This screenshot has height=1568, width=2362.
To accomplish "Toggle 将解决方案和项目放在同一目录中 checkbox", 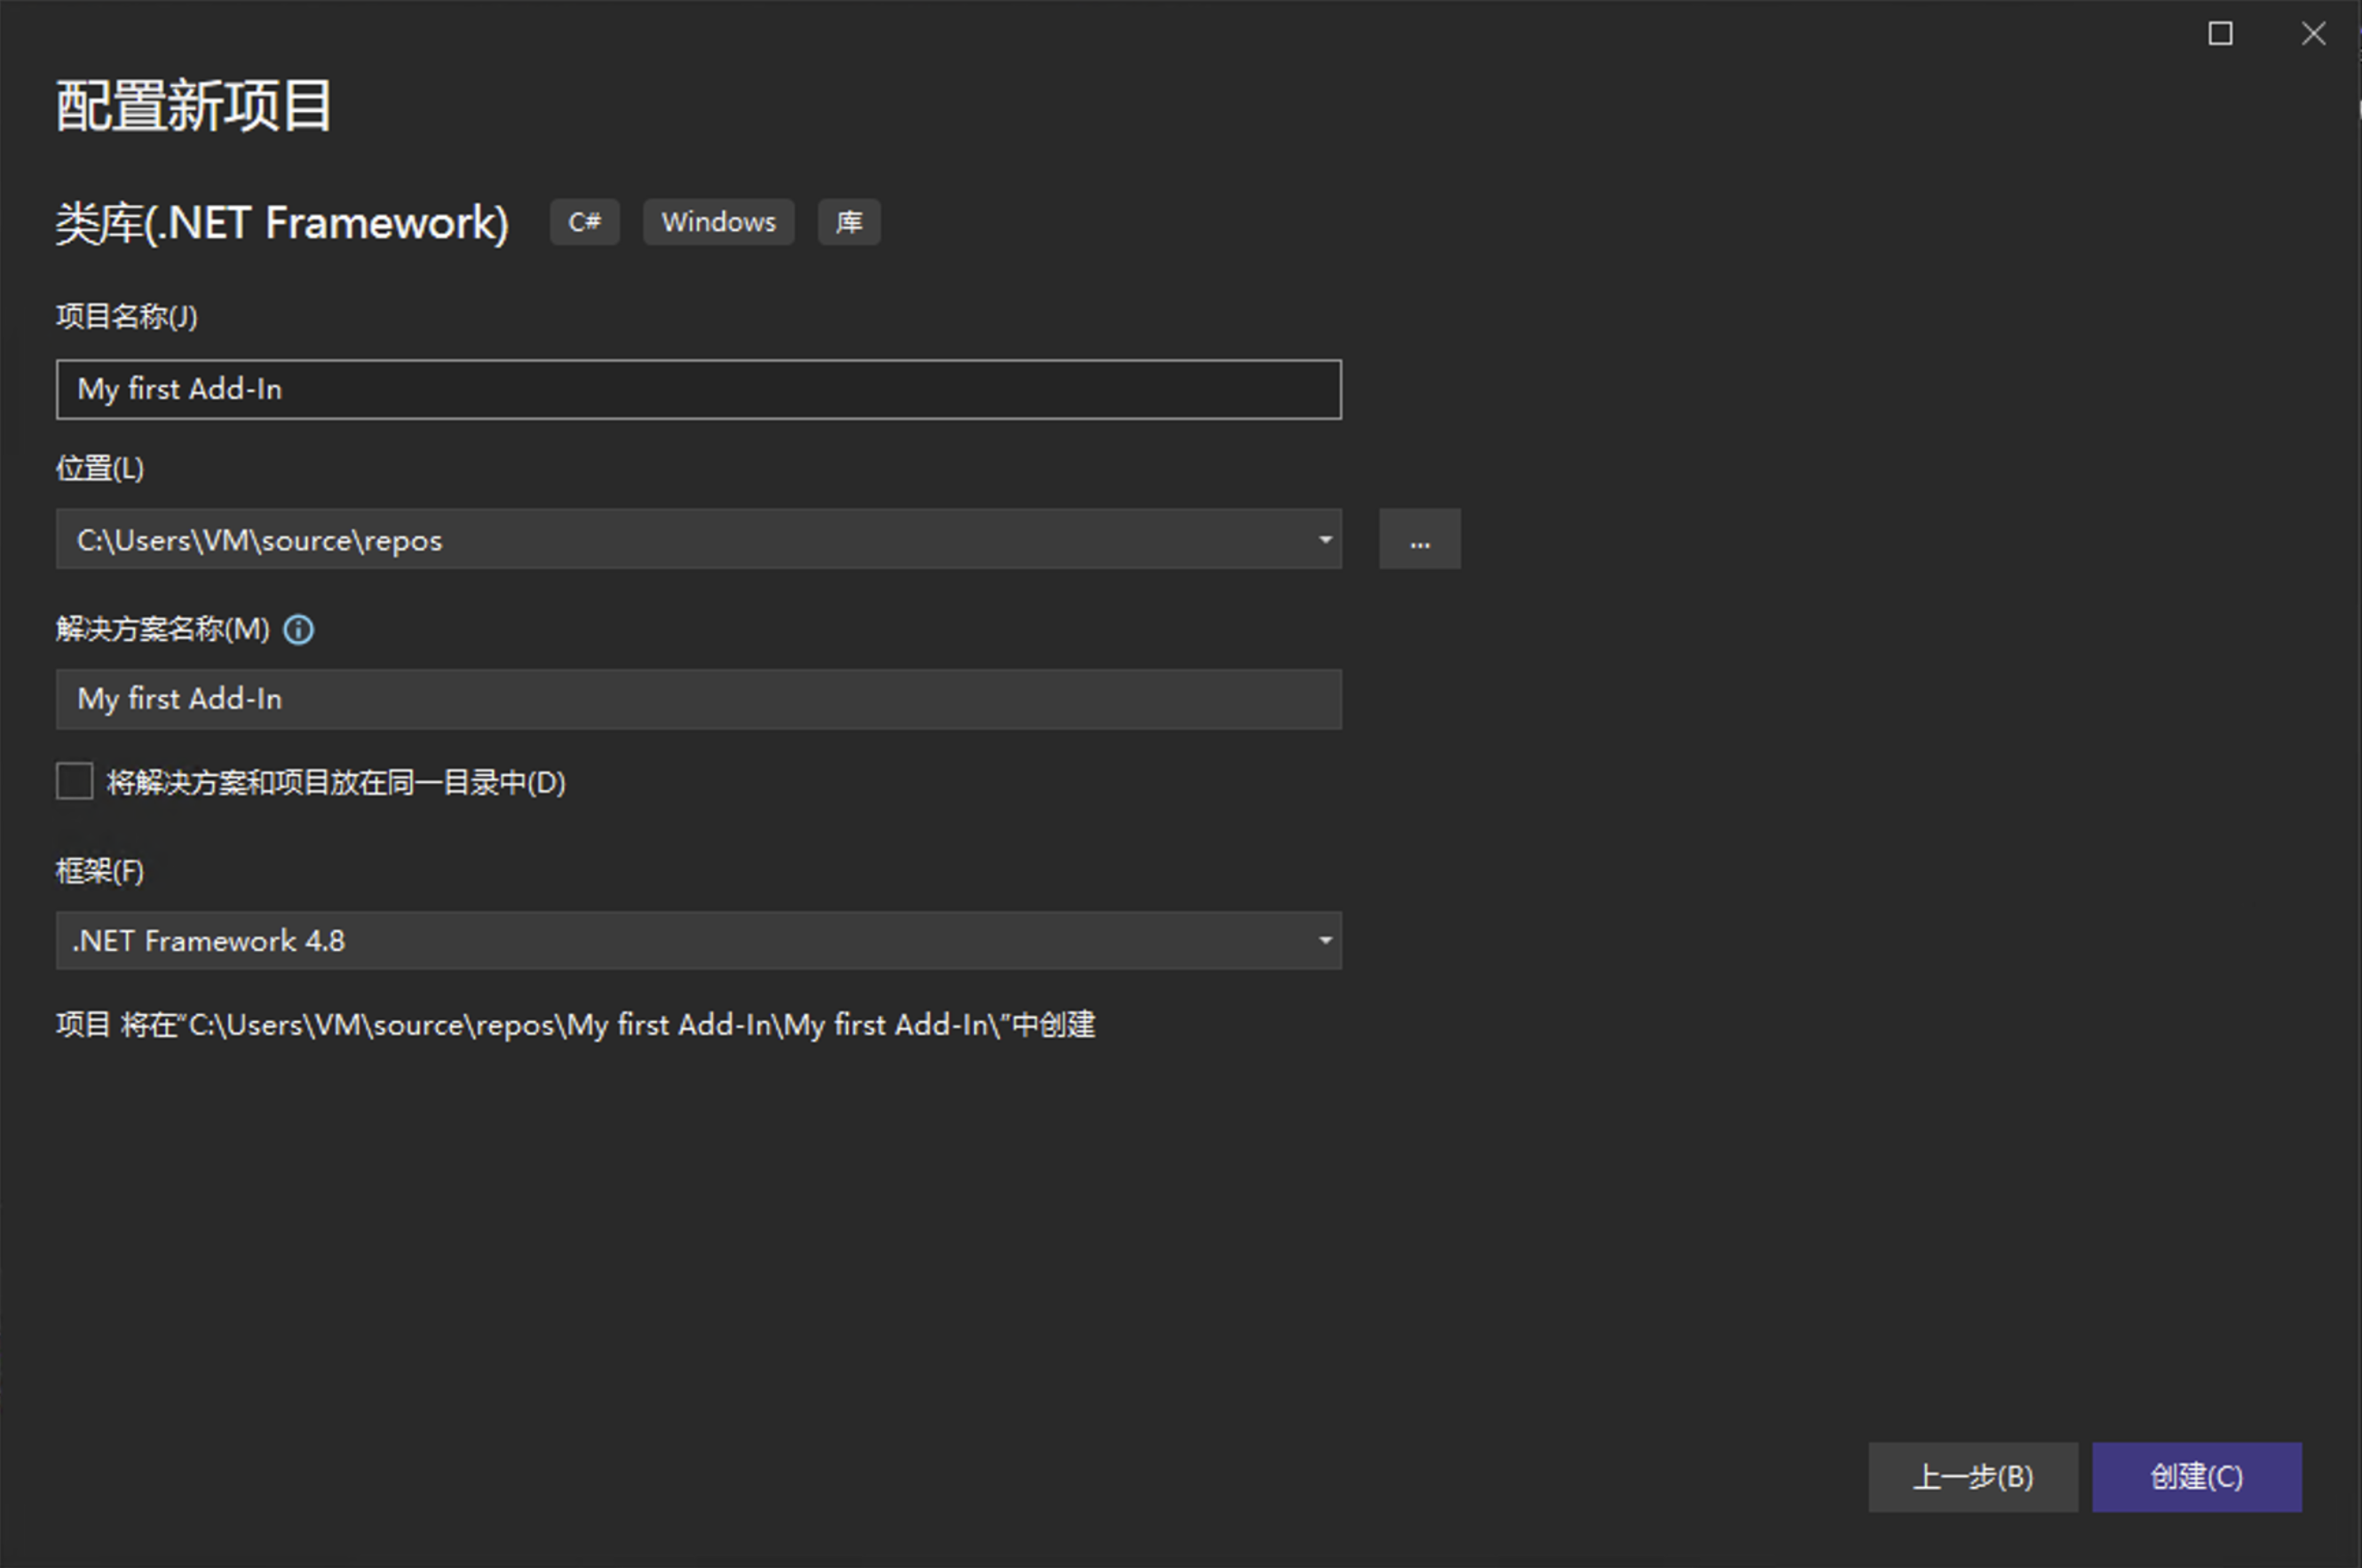I will (75, 781).
